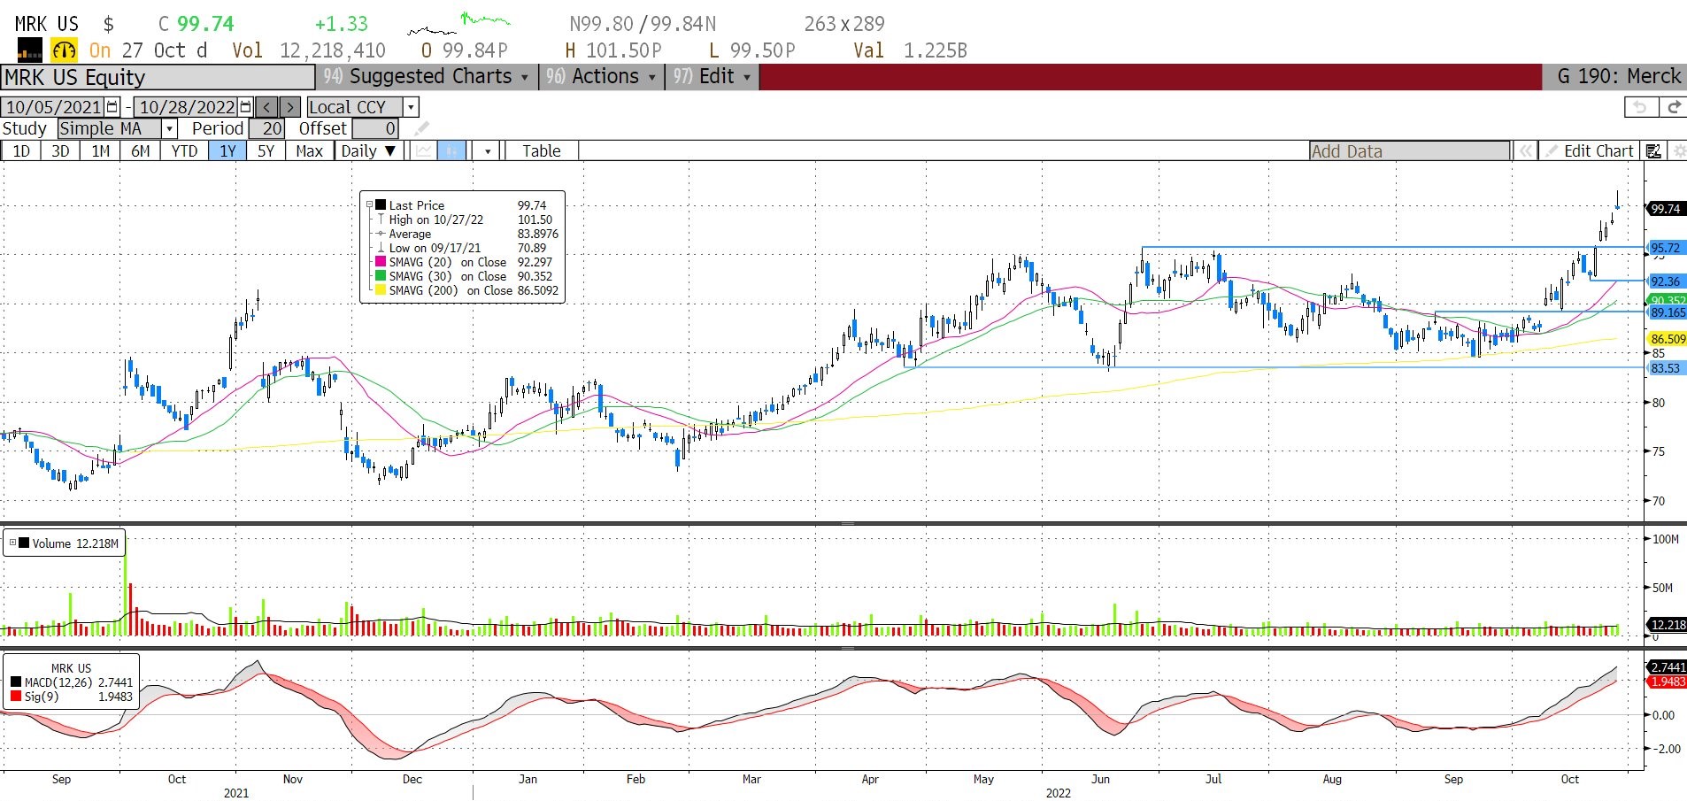Viewport: 1687px width, 801px height.
Task: Open the chart notes icon
Action: (1652, 151)
